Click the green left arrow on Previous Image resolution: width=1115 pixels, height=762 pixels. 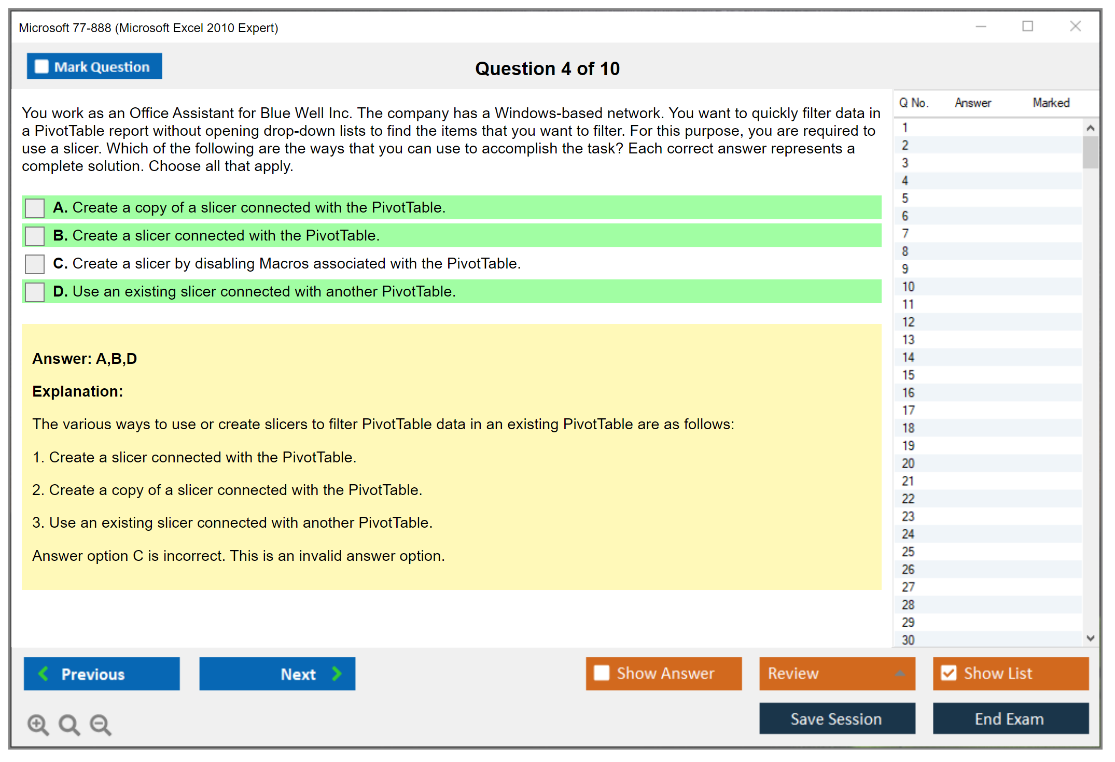click(44, 673)
